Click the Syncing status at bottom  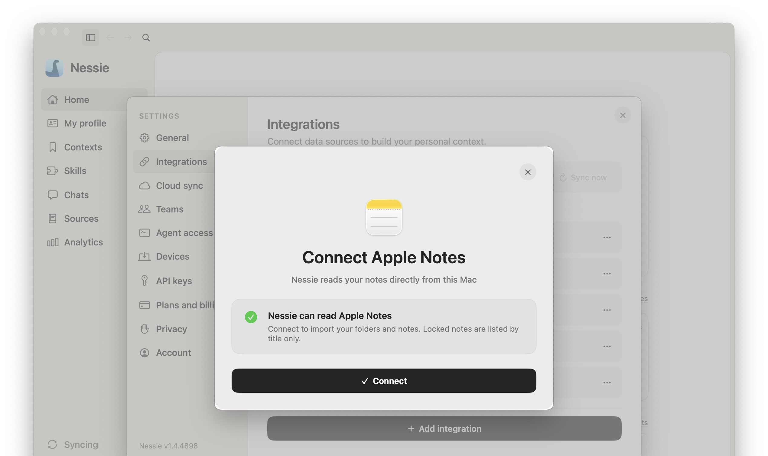[73, 444]
